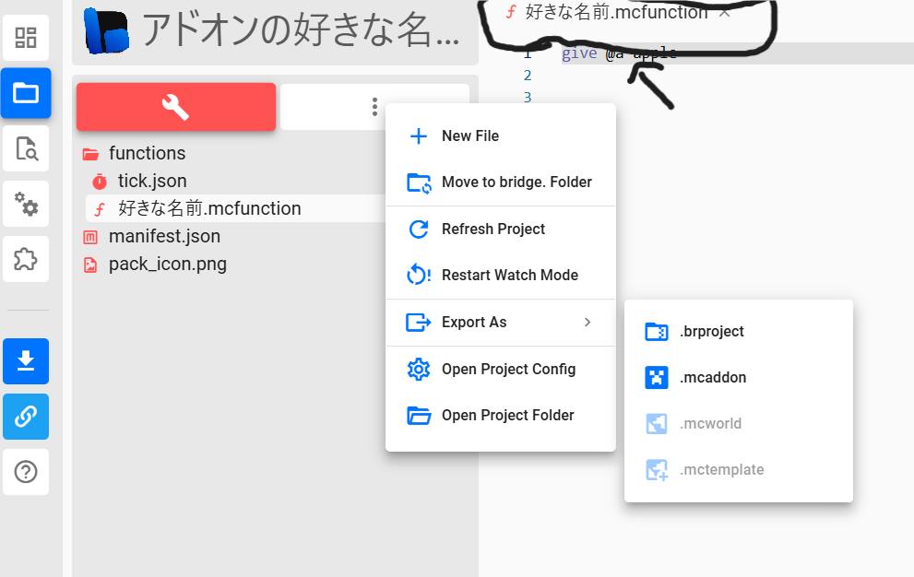The width and height of the screenshot is (914, 577).
Task: Select Move to bridge. Folder
Action: tap(516, 183)
